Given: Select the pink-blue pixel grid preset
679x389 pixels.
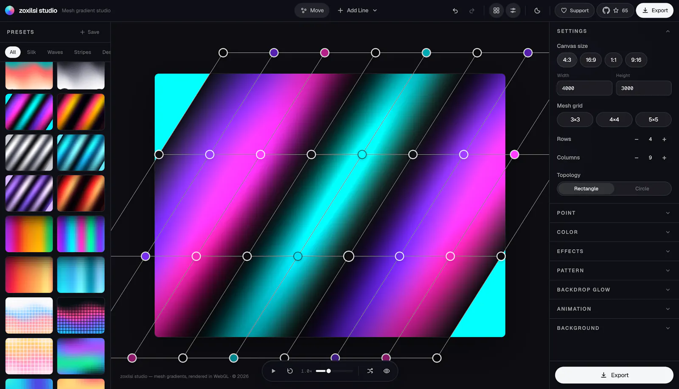Looking at the screenshot, I should pos(81,316).
